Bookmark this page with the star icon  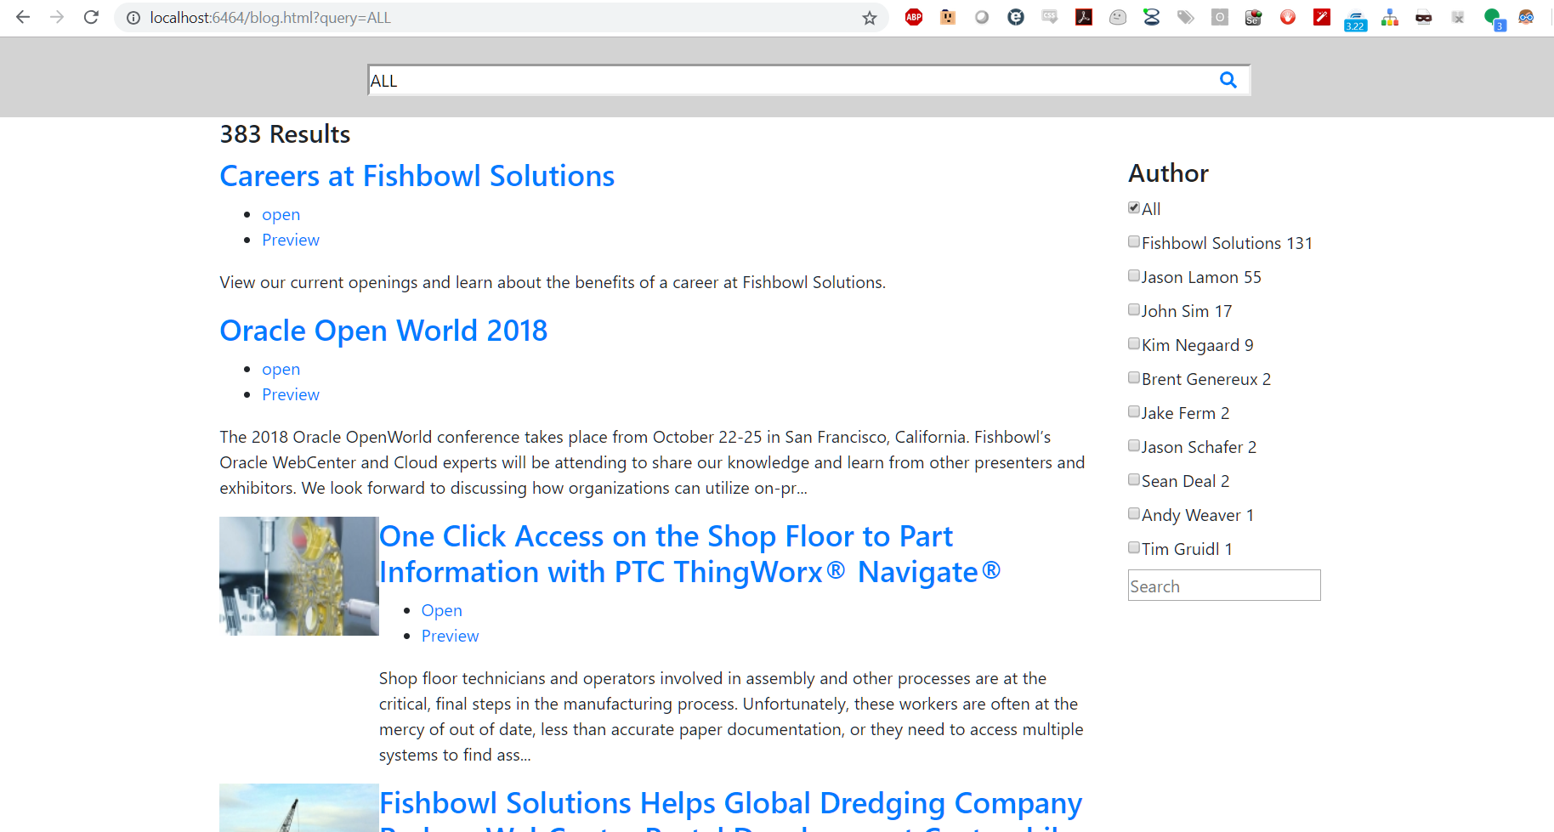[869, 18]
